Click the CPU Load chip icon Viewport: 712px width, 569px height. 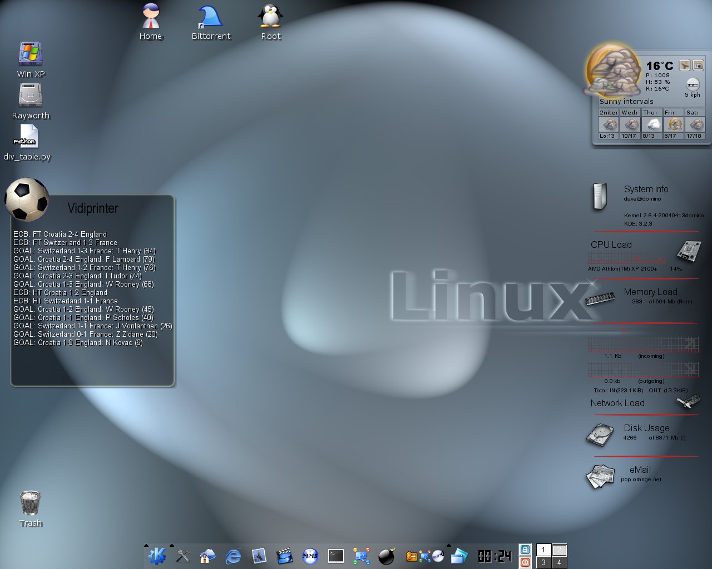(x=689, y=251)
